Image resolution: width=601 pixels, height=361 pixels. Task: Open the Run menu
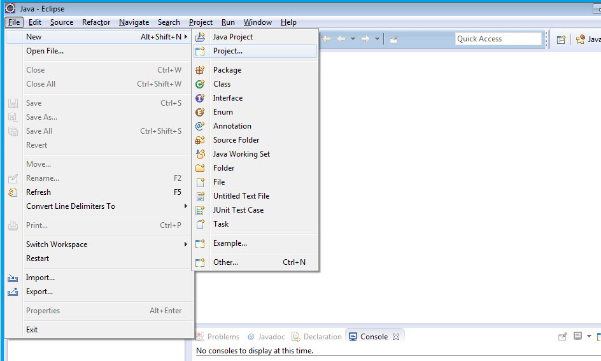coord(228,22)
